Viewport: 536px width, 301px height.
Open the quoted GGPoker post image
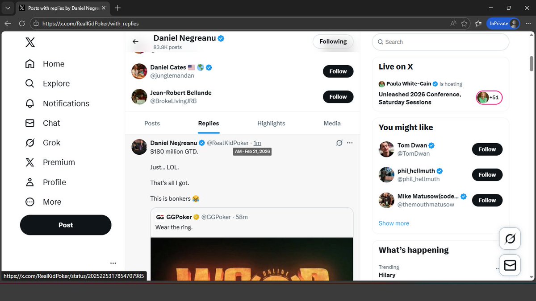[x=252, y=259]
